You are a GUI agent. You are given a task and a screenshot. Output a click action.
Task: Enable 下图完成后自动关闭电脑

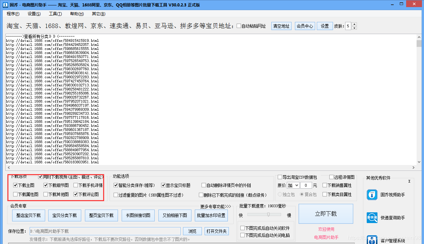coord(242,235)
